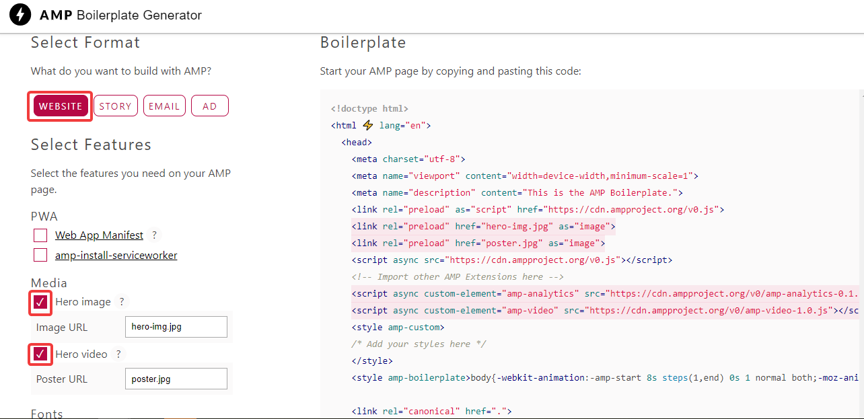Uncheck the Hero video checkbox
Image resolution: width=864 pixels, height=419 pixels.
[40, 354]
